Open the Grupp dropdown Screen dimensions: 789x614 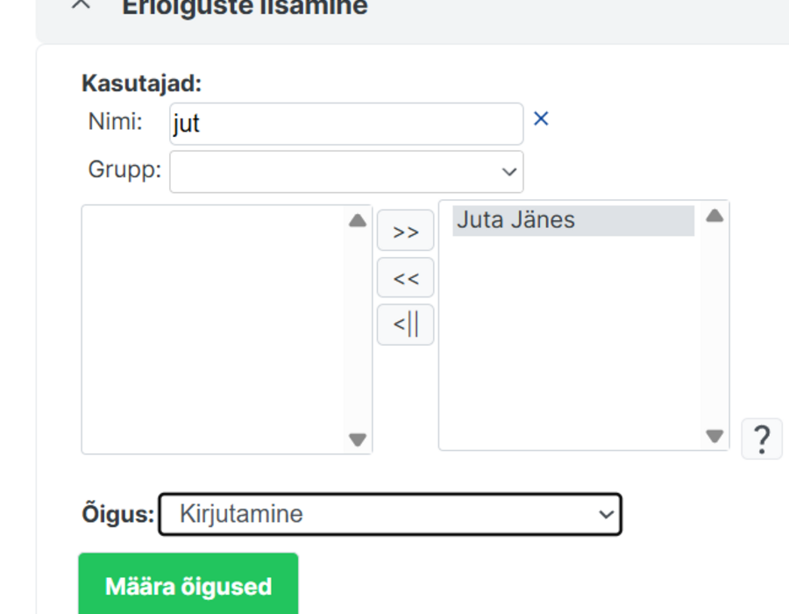click(346, 172)
